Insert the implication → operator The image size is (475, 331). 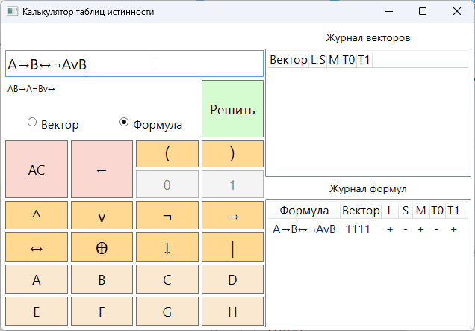click(x=232, y=215)
